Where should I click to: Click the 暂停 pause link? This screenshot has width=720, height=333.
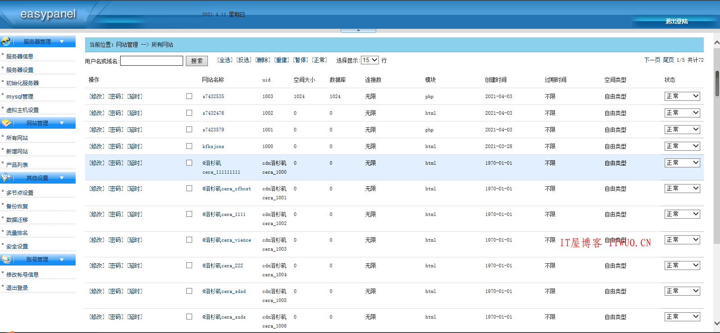[301, 60]
